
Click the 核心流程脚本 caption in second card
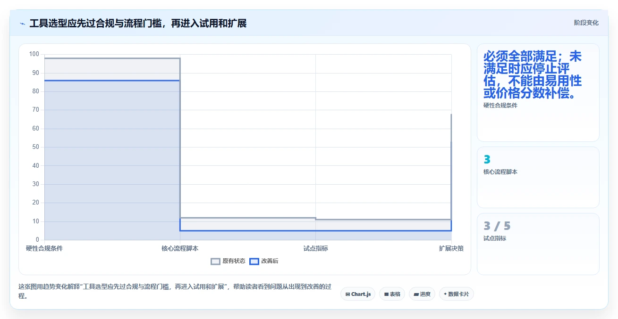point(500,172)
